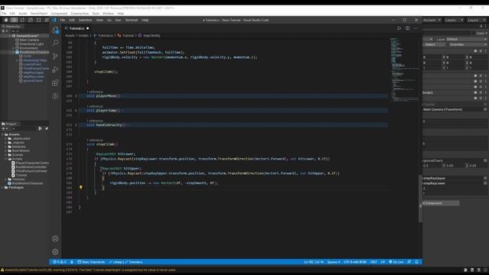This screenshot has height=275, width=489.
Task: Click the line and column indicator in status bar
Action: [x=314, y=262]
